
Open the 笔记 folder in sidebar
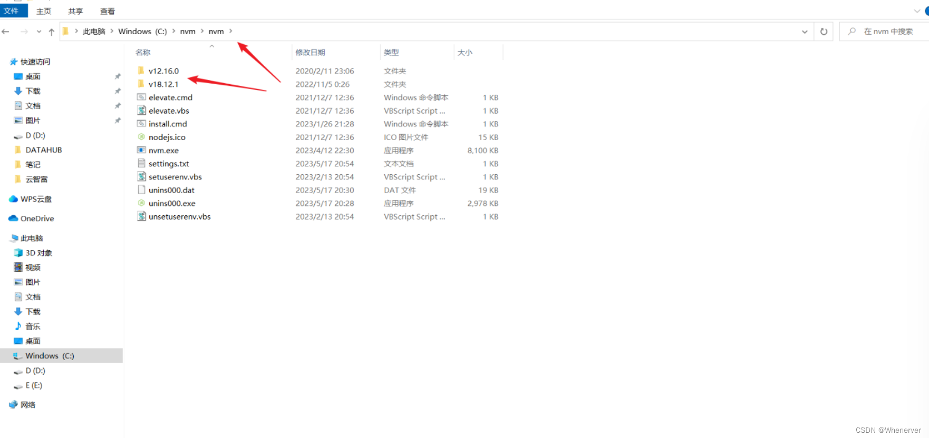coord(33,165)
